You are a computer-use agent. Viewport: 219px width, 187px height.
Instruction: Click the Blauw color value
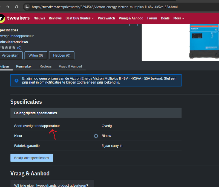pyautogui.click(x=106, y=136)
